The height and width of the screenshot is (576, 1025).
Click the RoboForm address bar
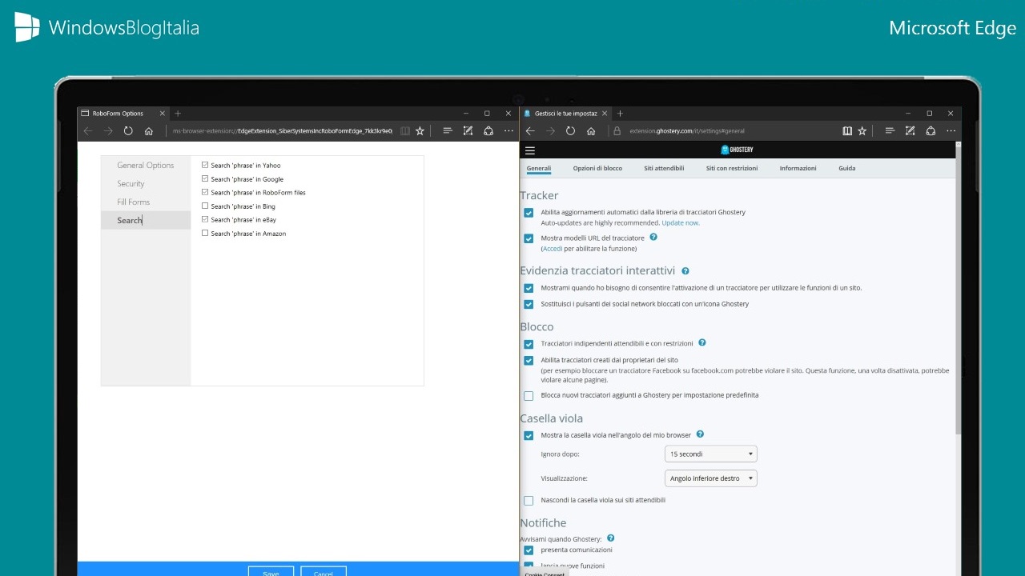[x=282, y=131]
